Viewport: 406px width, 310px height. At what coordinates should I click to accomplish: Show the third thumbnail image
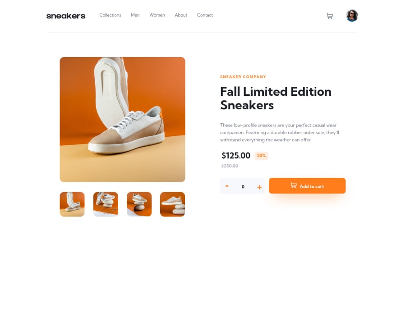139,204
